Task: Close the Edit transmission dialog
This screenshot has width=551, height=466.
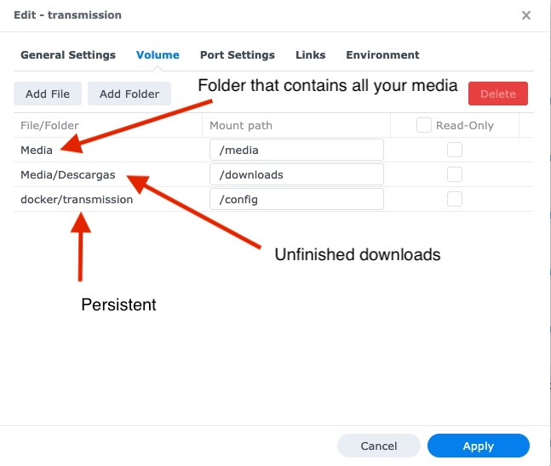Action: (x=526, y=15)
